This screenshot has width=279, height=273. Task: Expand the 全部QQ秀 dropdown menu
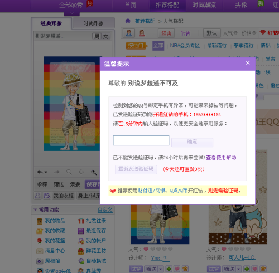[x=72, y=13]
